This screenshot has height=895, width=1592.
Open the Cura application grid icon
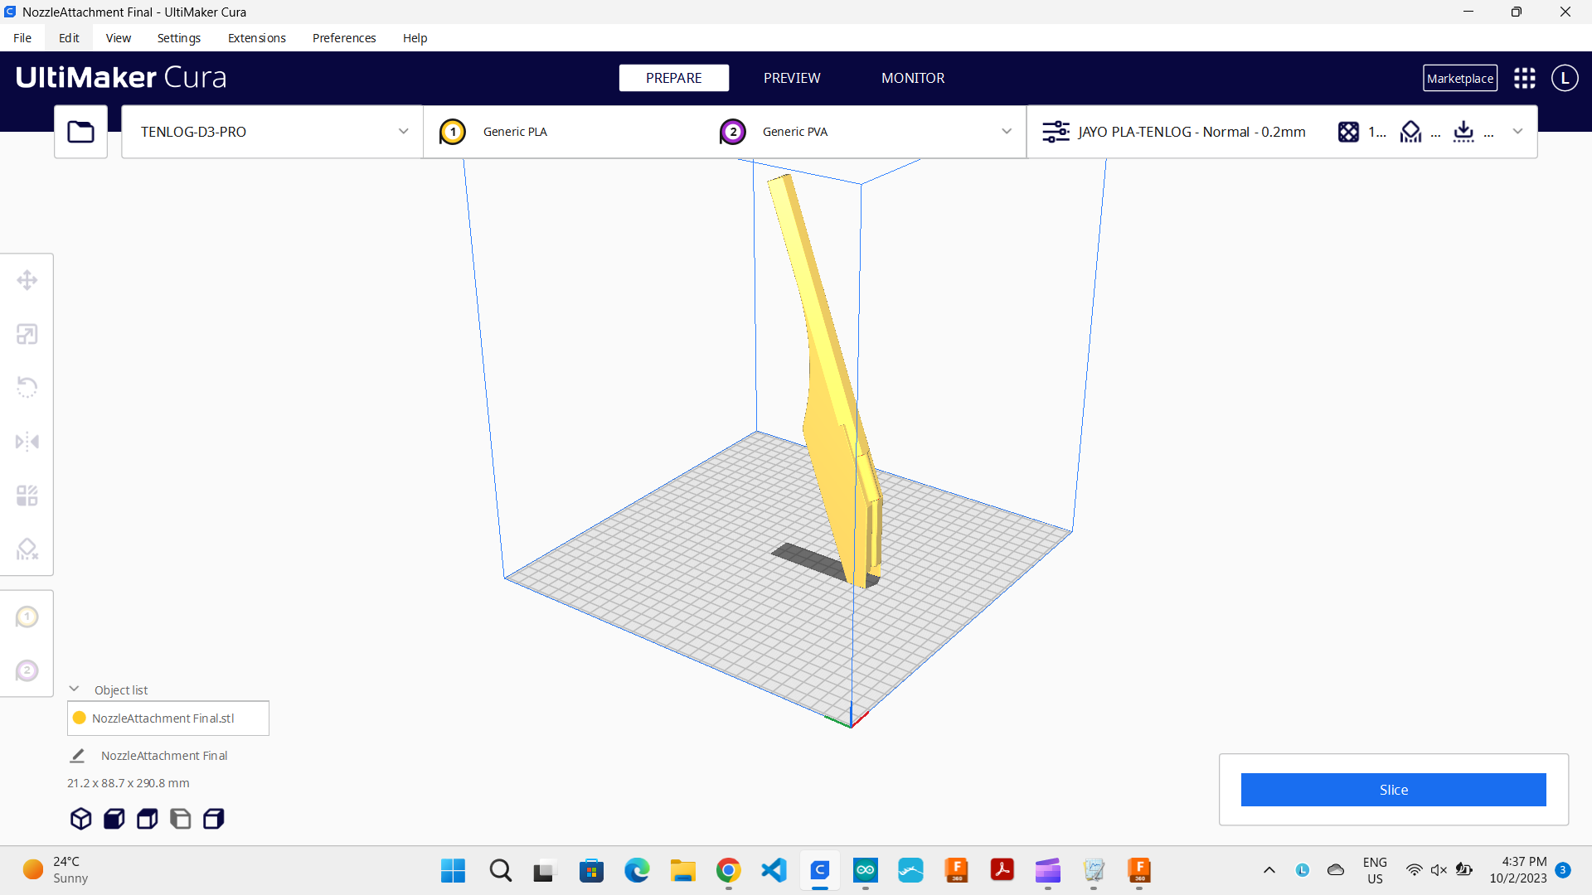1524,78
